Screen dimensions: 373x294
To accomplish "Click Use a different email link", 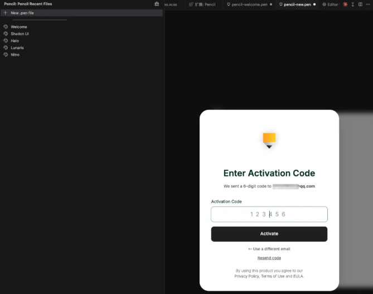I will point(269,249).
